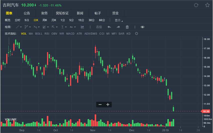Viewport: 213px width, 133px height.
Task: Open the 财务 tab
Action: 44,13
